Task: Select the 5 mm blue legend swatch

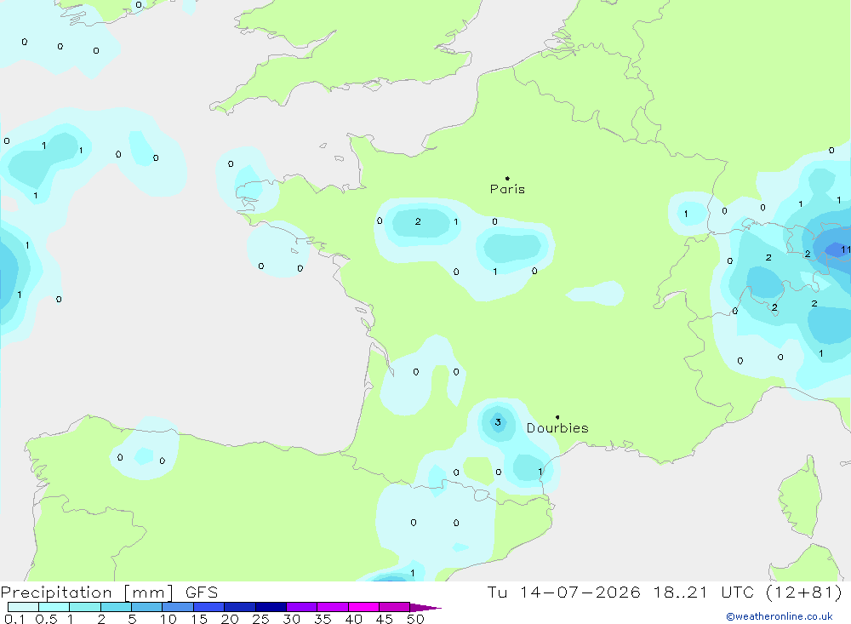Action: (146, 607)
